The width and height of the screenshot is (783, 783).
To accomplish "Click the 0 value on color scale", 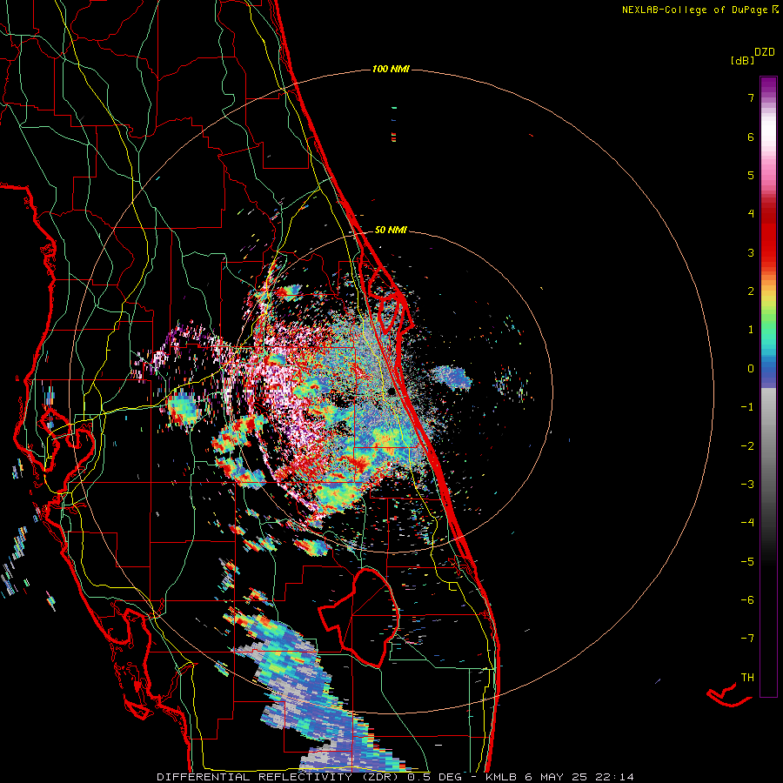I will [751, 369].
